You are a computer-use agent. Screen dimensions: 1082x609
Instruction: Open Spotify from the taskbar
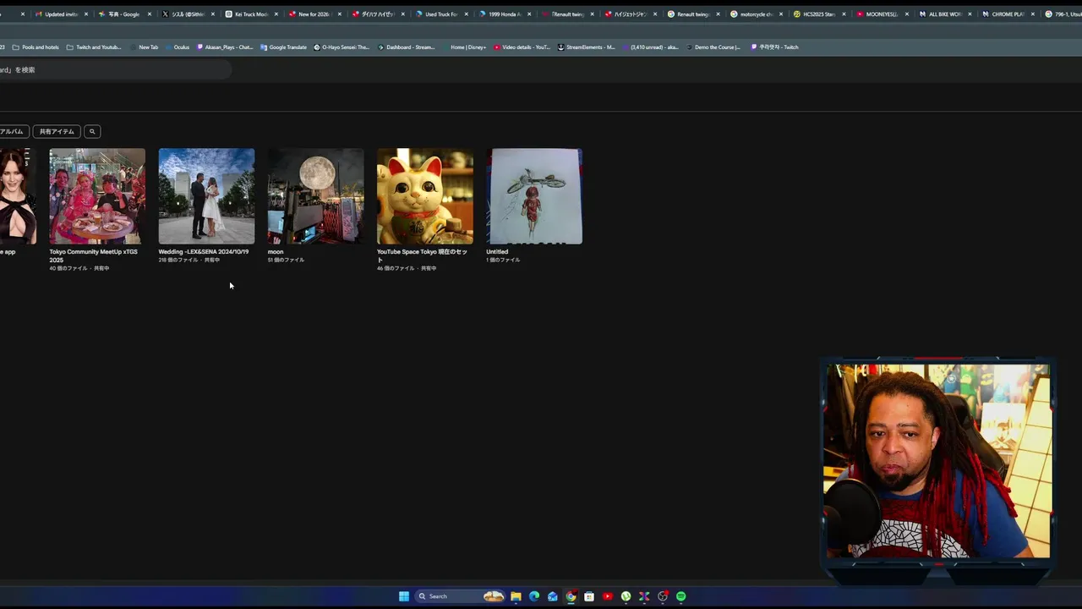tap(680, 596)
